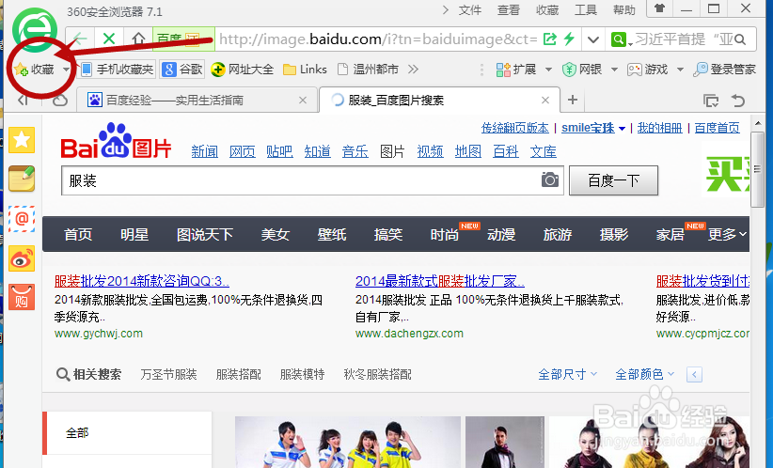Open the sidebar favorites star icon
Image resolution: width=773 pixels, height=468 pixels.
pos(22,140)
